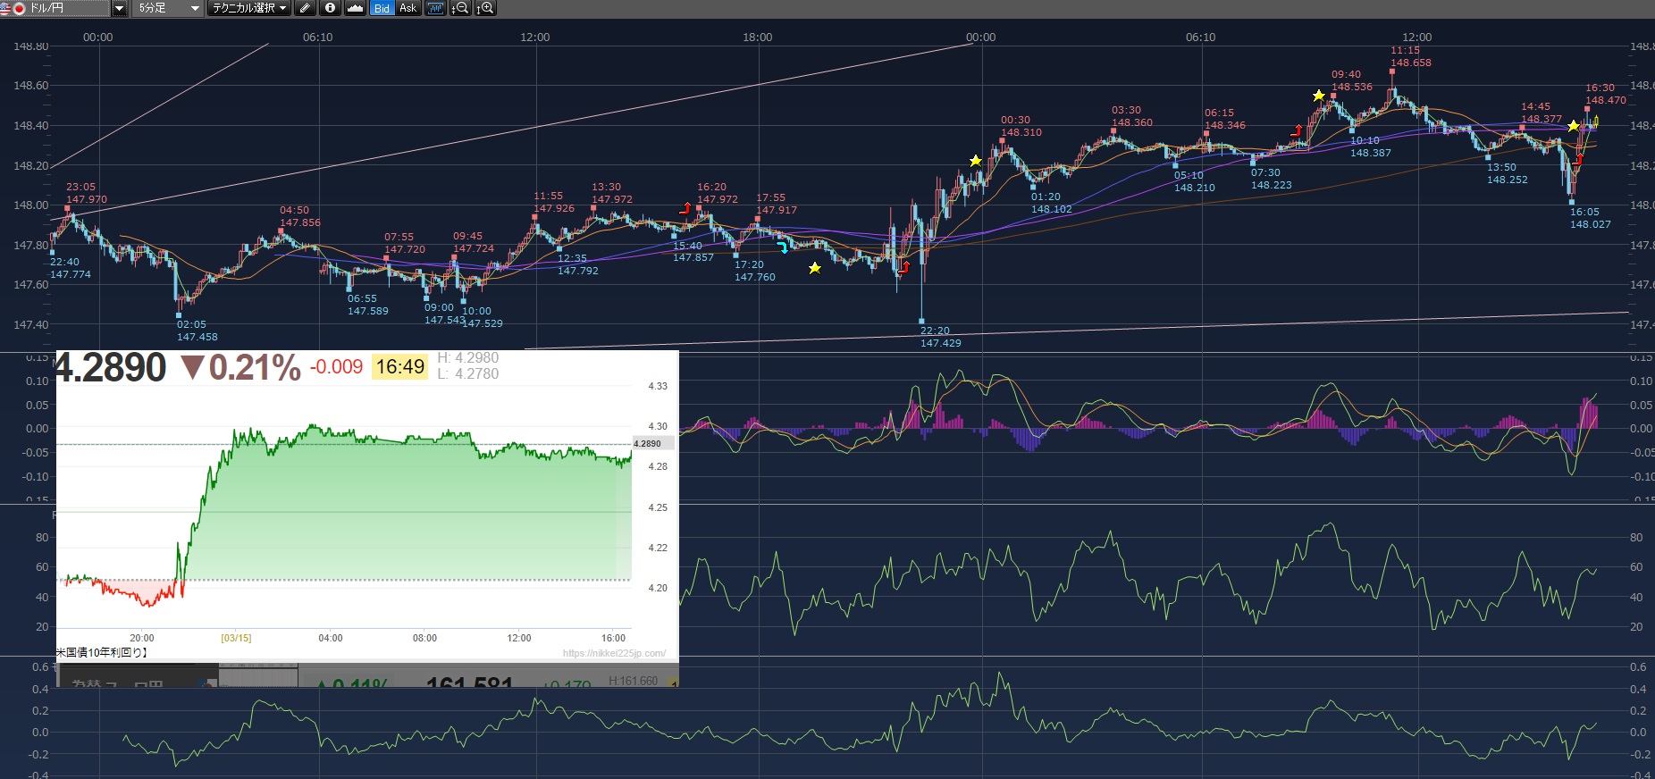
Task: Click the 11:15 148.658 high price label
Action: (x=1410, y=56)
